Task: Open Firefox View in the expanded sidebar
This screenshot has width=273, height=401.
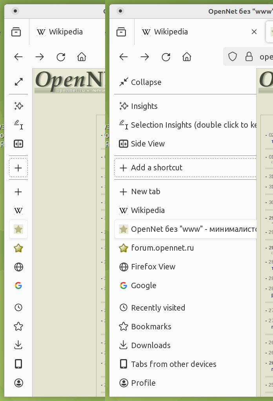Action: coord(153,267)
